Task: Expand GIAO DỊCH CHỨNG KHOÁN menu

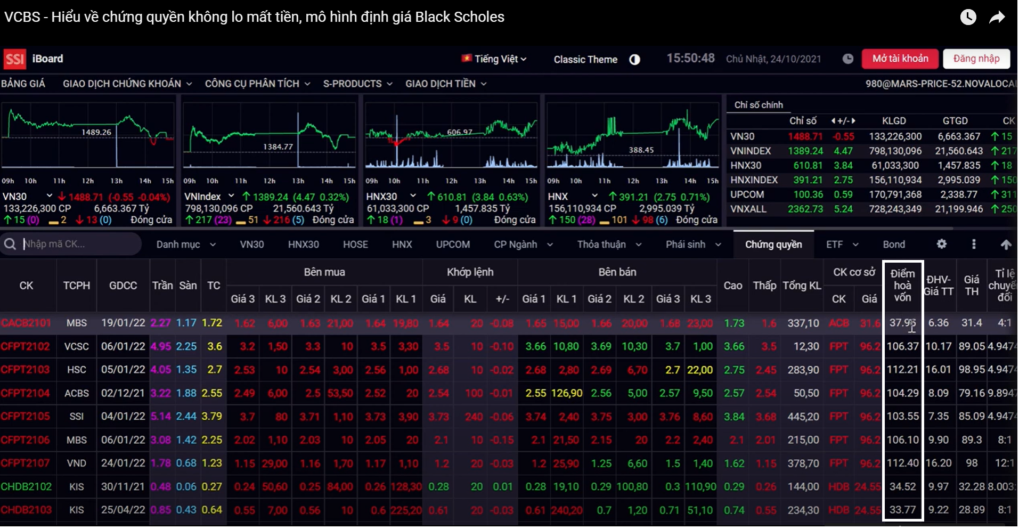Action: coord(127,84)
